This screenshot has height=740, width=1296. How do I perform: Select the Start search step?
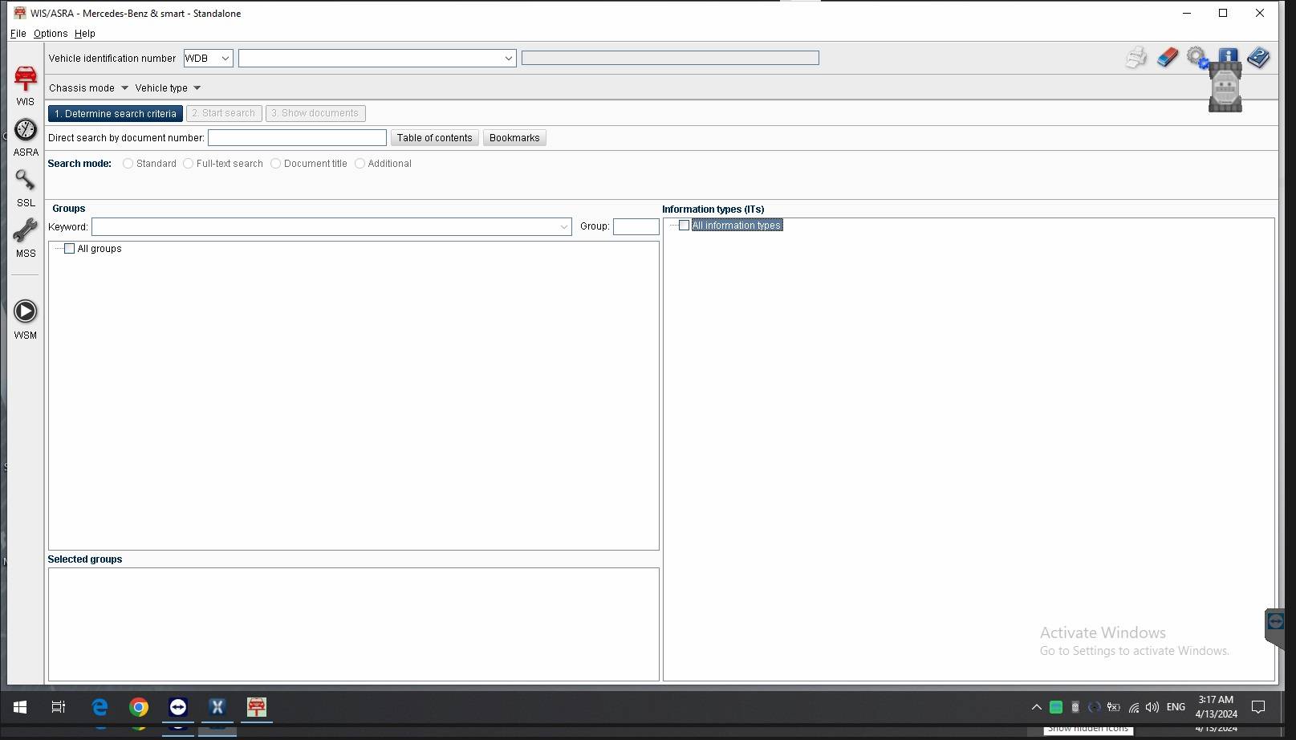224,114
